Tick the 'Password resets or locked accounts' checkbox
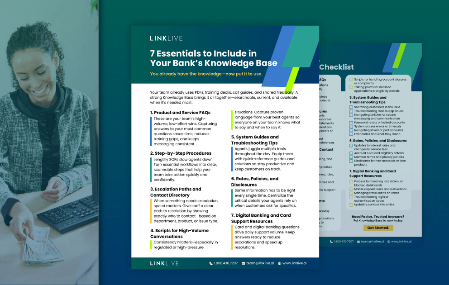Screen dimensions: 449x285 [351, 122]
